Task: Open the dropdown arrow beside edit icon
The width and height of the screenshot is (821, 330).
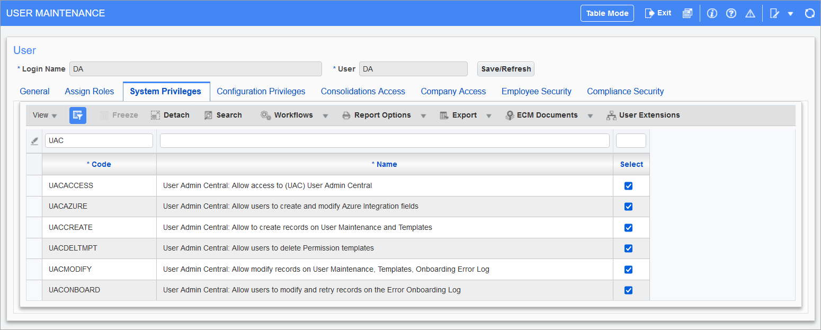Action: tap(790, 14)
